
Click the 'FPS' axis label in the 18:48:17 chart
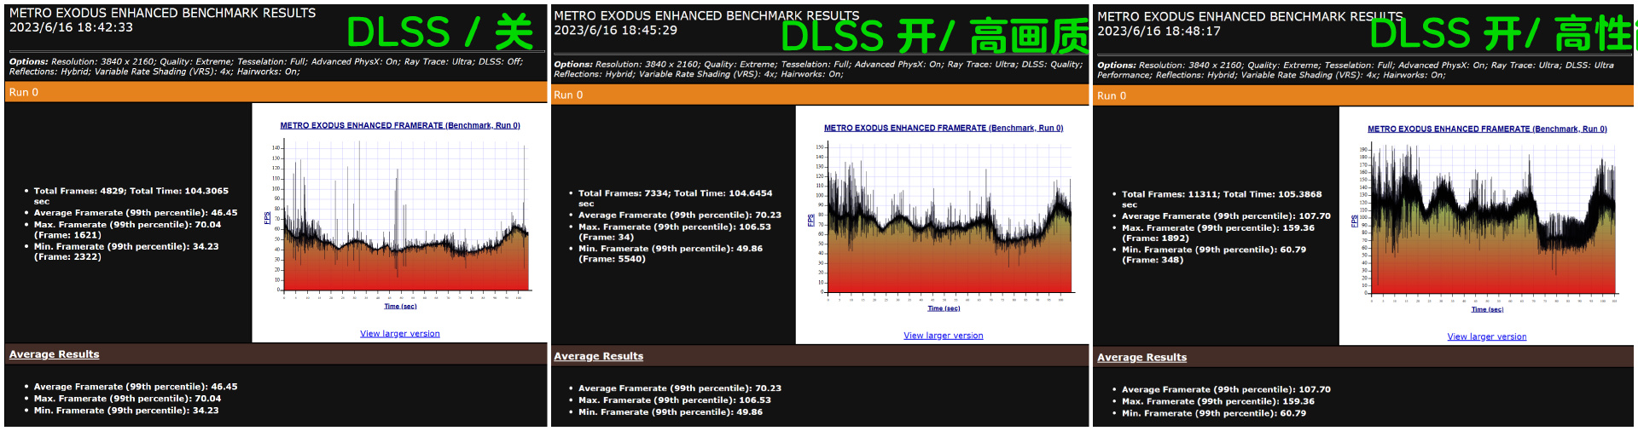(x=1354, y=221)
